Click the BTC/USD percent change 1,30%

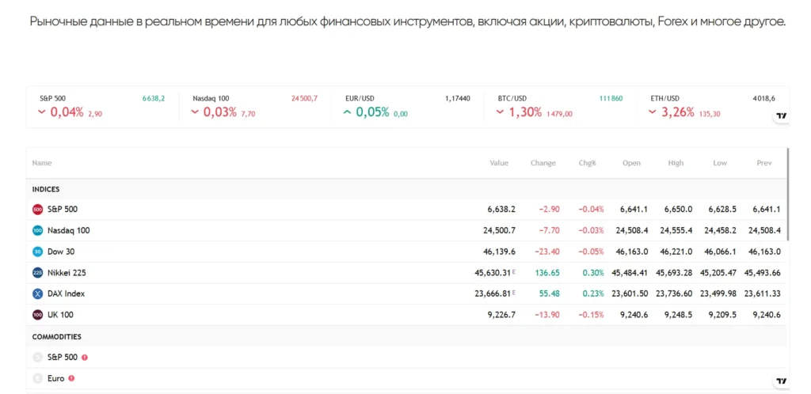[526, 112]
